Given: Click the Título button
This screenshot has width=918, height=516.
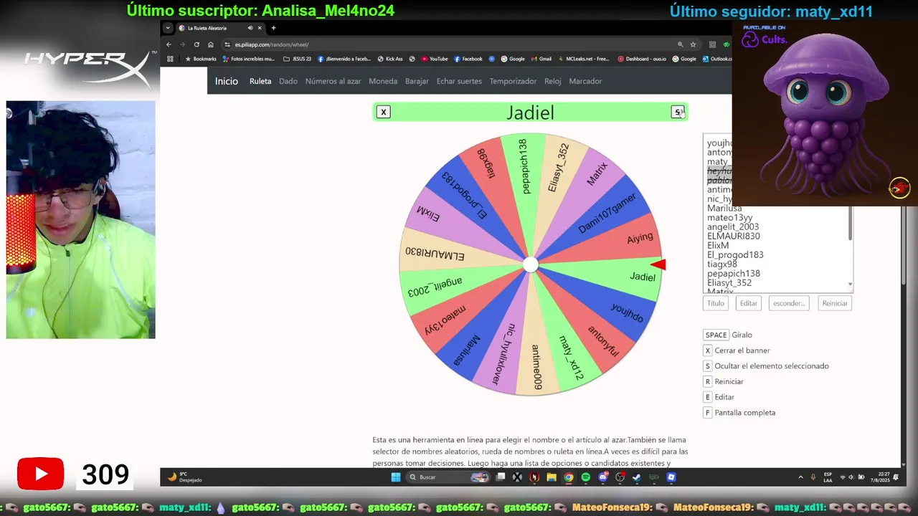Looking at the screenshot, I should tap(716, 303).
